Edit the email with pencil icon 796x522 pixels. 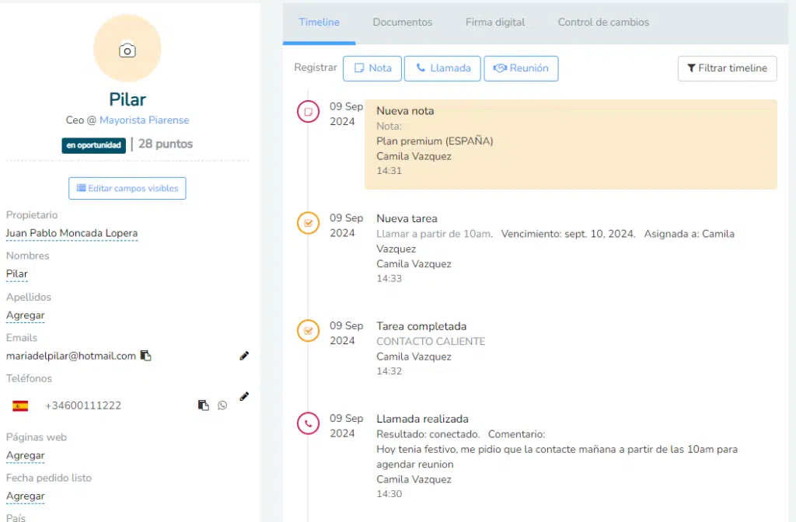[244, 356]
